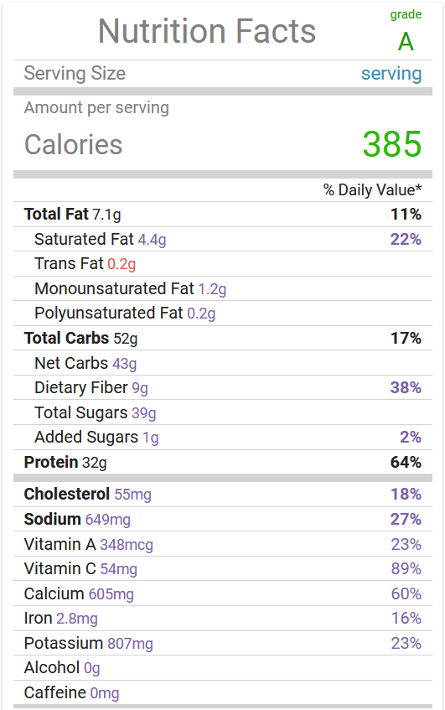The width and height of the screenshot is (445, 710).
Task: Click the serving size link
Action: point(391,74)
